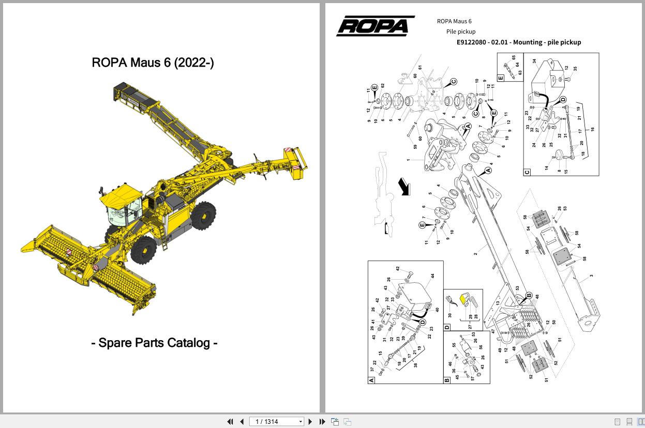Click the Pile pickup subtitle text
This screenshot has width=645, height=428.
(x=461, y=32)
